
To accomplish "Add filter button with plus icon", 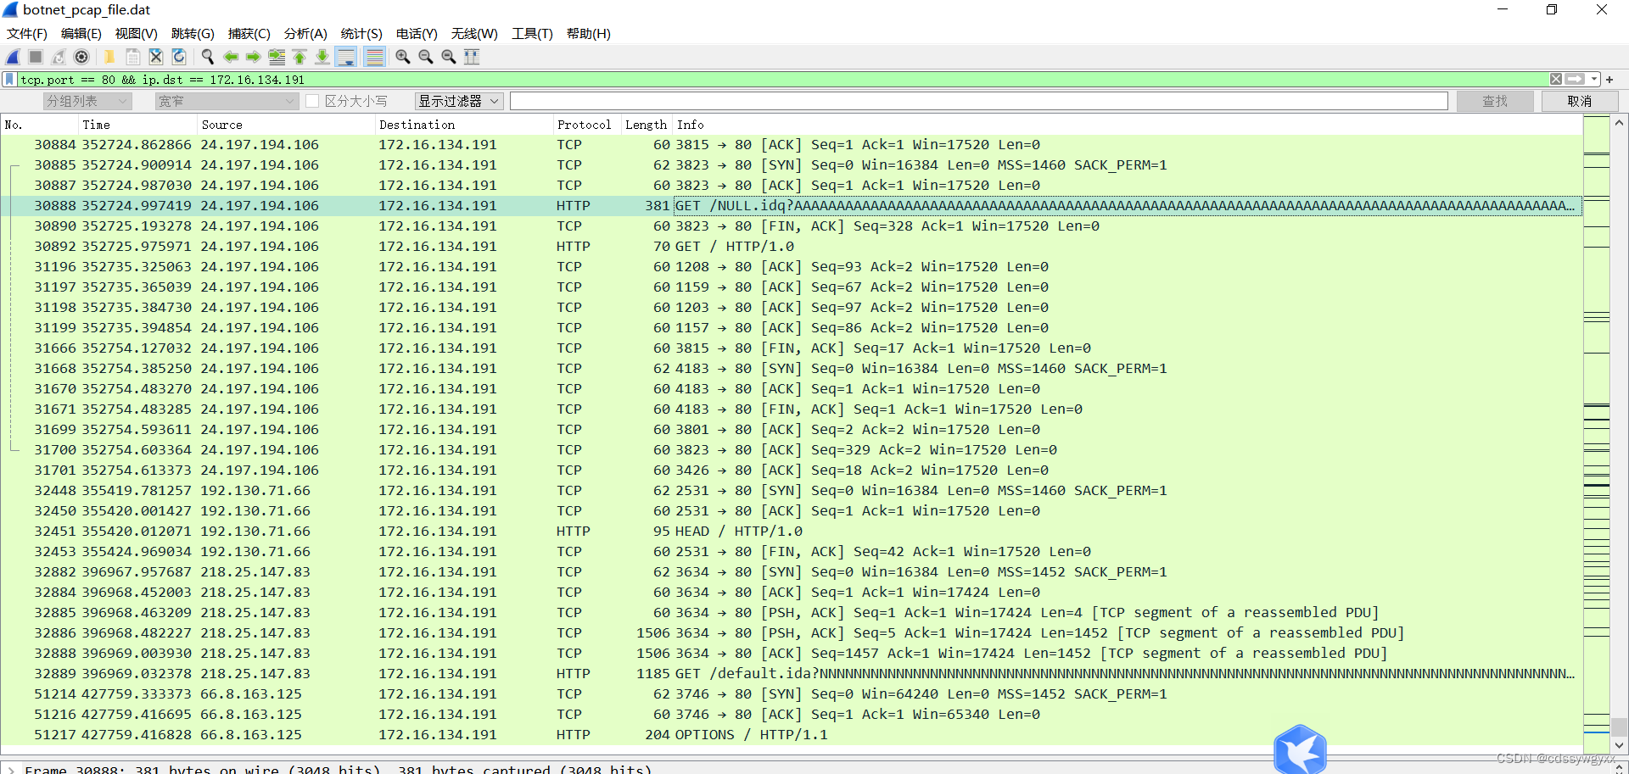I will click(x=1609, y=80).
